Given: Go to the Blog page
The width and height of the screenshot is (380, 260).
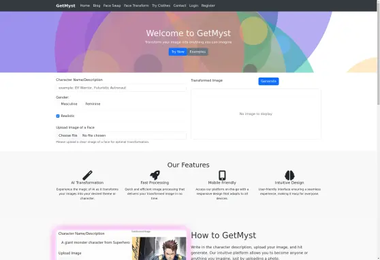Looking at the screenshot, I should [97, 5].
